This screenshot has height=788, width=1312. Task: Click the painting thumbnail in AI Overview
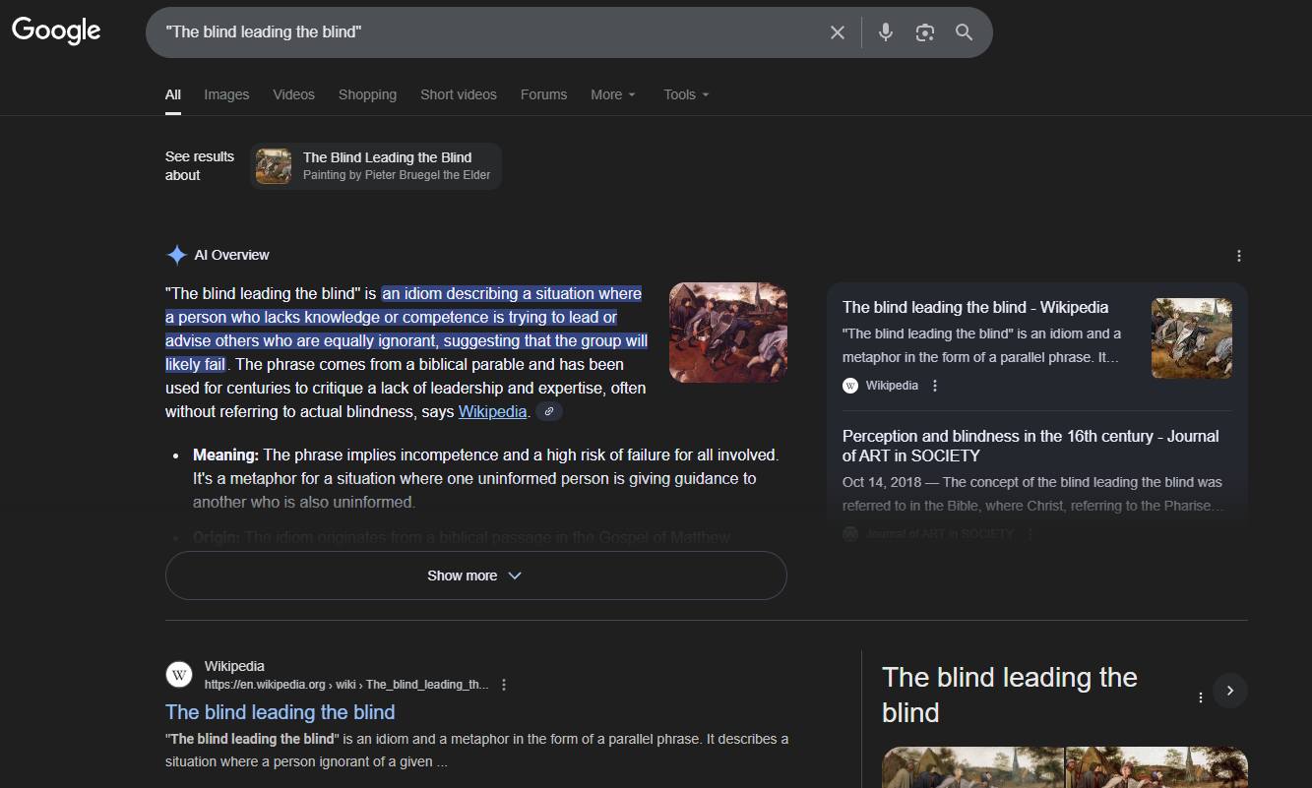tap(728, 333)
